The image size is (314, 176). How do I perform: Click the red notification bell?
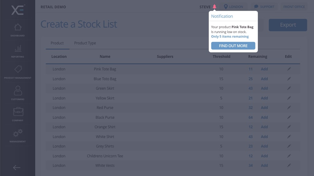coord(214,7)
